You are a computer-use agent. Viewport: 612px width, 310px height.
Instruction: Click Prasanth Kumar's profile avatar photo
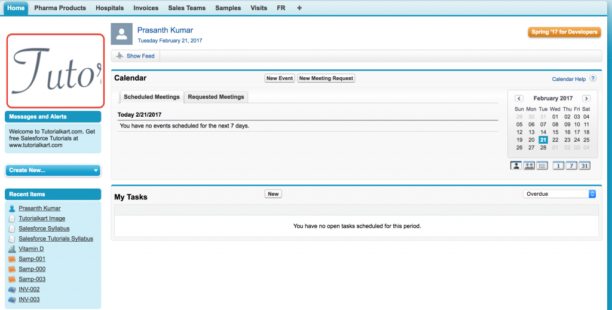[x=122, y=34]
